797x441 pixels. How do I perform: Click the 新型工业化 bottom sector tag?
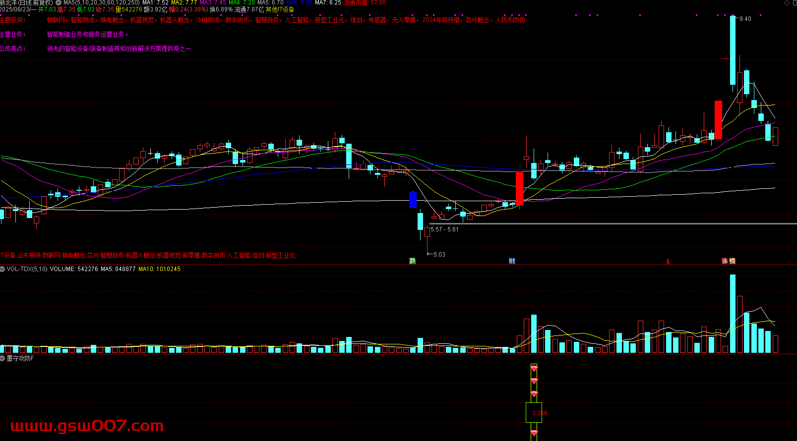click(280, 256)
